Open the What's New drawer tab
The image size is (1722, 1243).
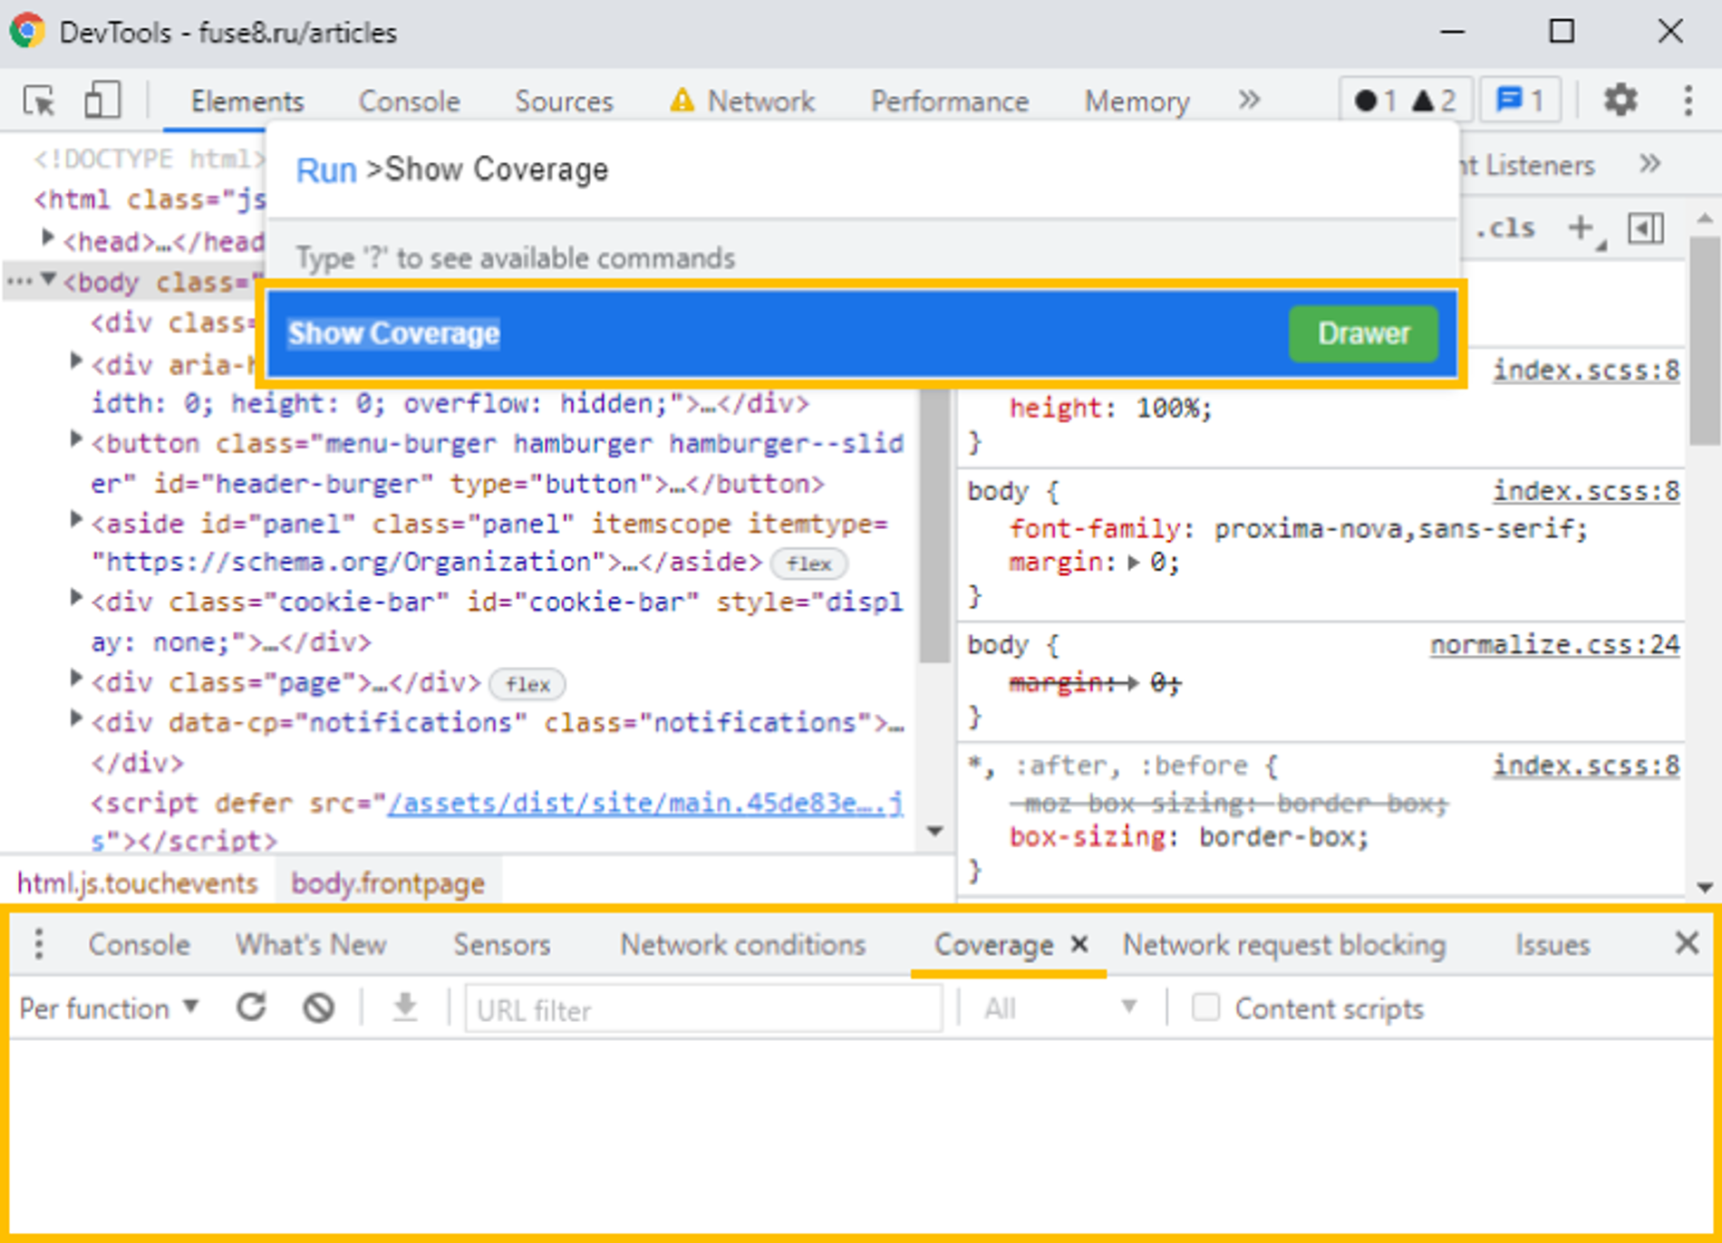coord(310,944)
